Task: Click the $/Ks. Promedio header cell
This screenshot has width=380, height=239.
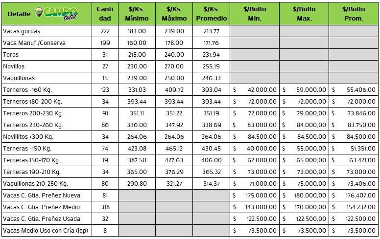Action: pos(211,14)
